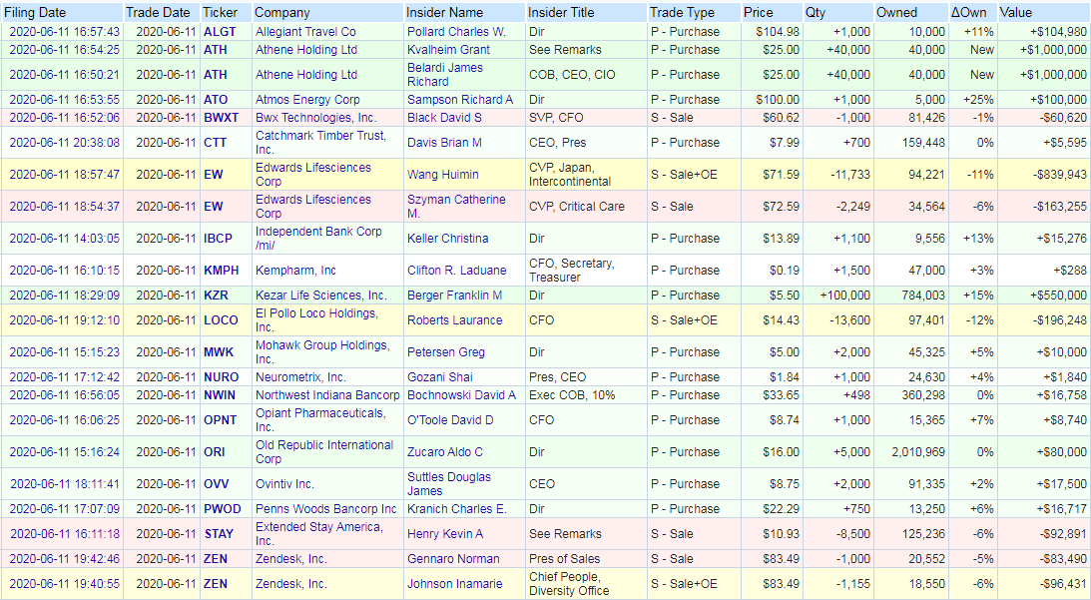The height and width of the screenshot is (600, 1091).
Task: Open O'Toole David D insider link
Action: [x=450, y=421]
